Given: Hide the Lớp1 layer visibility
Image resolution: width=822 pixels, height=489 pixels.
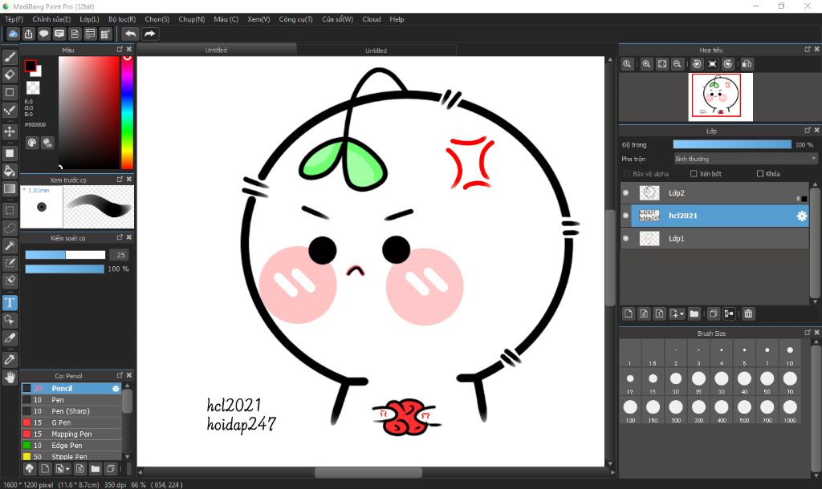Looking at the screenshot, I should point(626,238).
